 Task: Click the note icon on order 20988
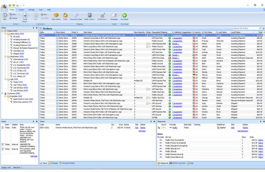pyautogui.click(x=148, y=44)
